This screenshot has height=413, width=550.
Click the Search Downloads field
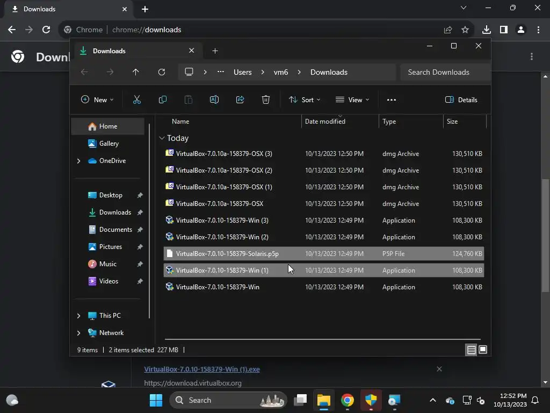445,72
